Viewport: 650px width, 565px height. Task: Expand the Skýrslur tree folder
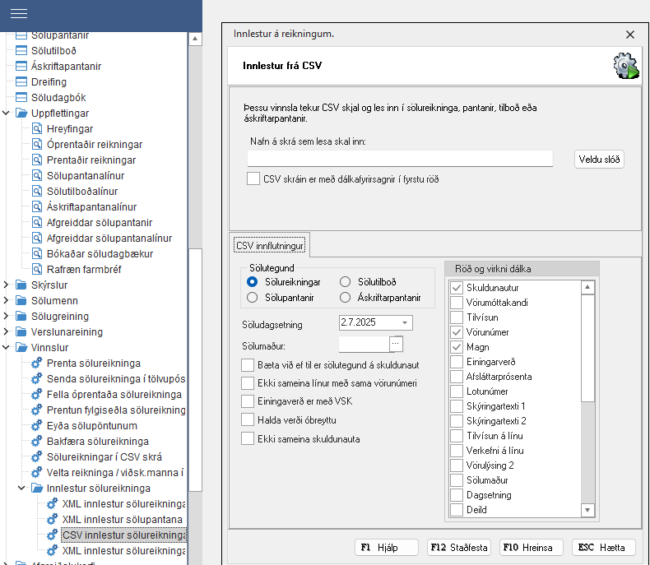click(7, 285)
